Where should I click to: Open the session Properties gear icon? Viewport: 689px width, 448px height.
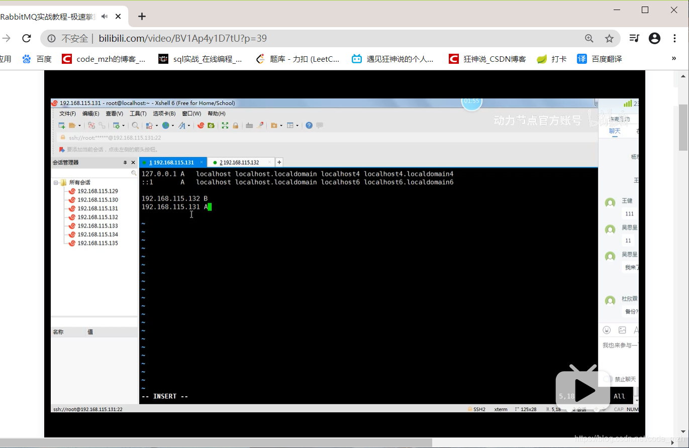117,126
